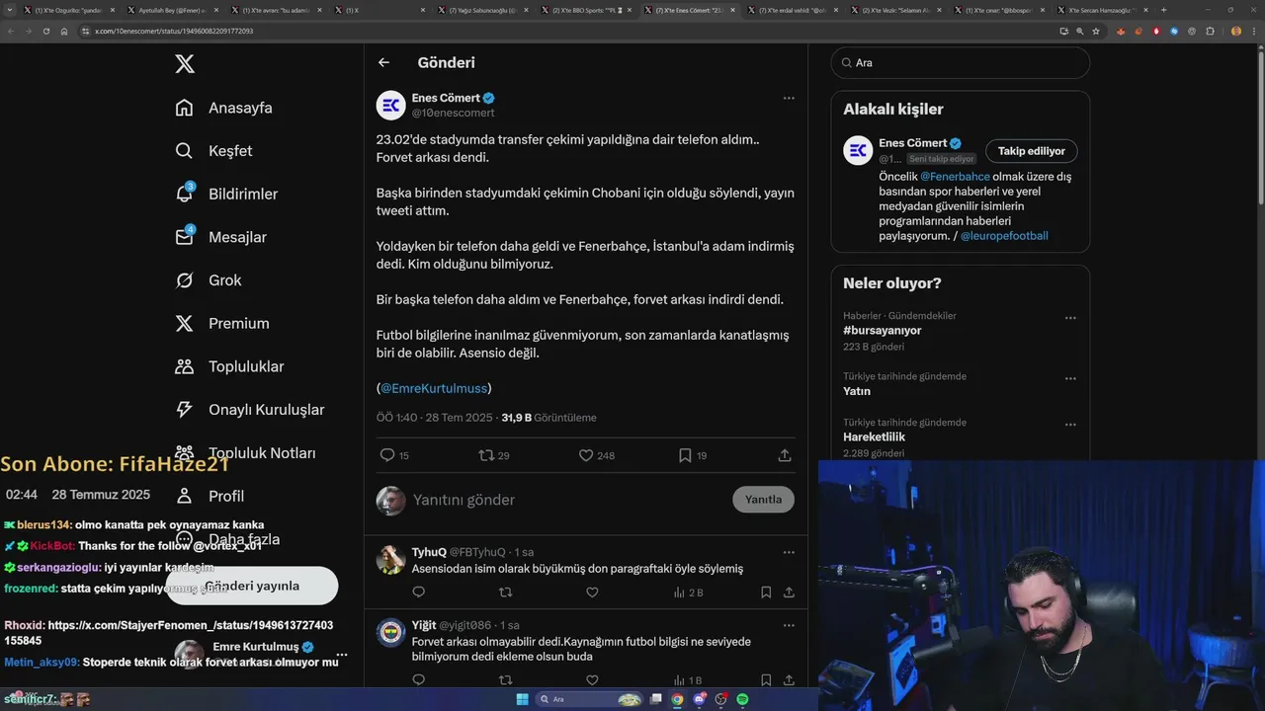
Task: Click the Takip ediliyor button
Action: 1032,151
